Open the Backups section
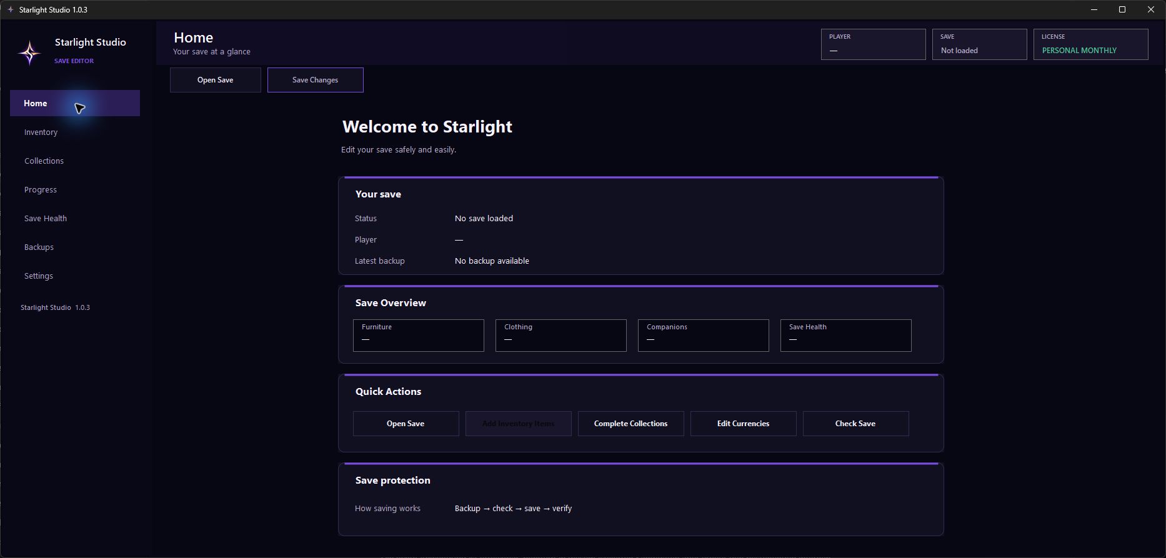1166x558 pixels. pyautogui.click(x=75, y=247)
